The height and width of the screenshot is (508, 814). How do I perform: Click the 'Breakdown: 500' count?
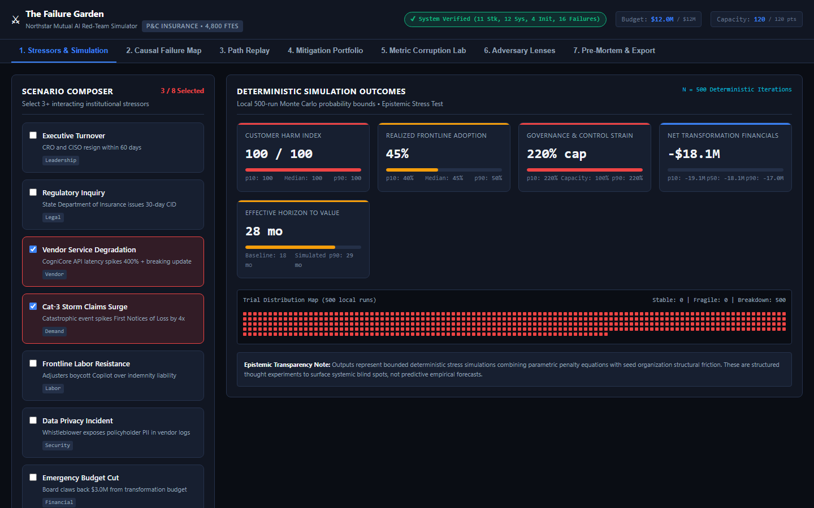[761, 300]
